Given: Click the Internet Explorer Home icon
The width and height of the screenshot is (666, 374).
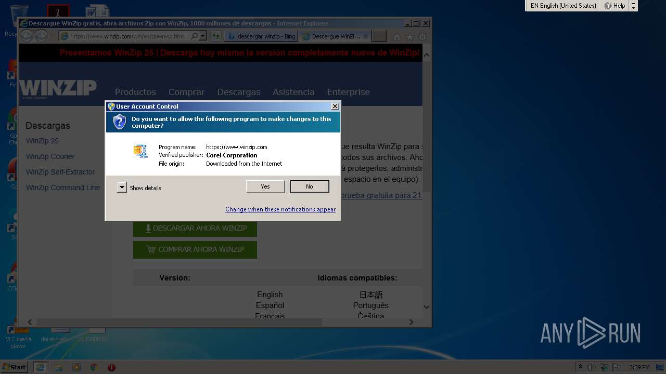Looking at the screenshot, I should tap(397, 37).
